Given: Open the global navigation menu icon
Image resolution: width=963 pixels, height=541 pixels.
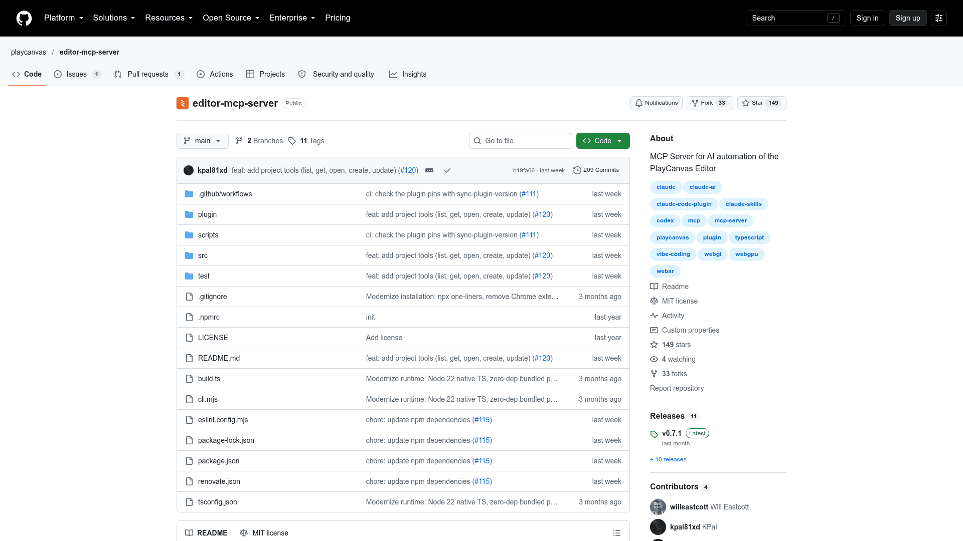Looking at the screenshot, I should pyautogui.click(x=939, y=18).
